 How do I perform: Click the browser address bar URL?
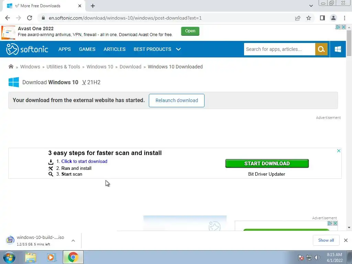tap(125, 18)
